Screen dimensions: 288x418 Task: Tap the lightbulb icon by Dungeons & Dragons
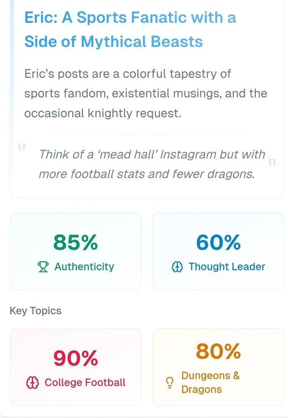point(170,382)
